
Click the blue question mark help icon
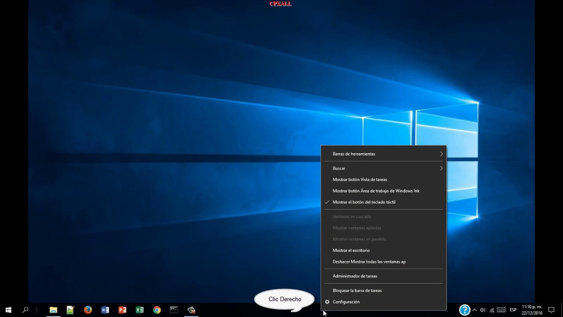click(464, 310)
